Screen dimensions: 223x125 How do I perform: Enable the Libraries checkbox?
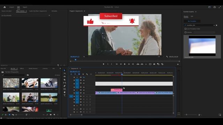(x=185, y=32)
